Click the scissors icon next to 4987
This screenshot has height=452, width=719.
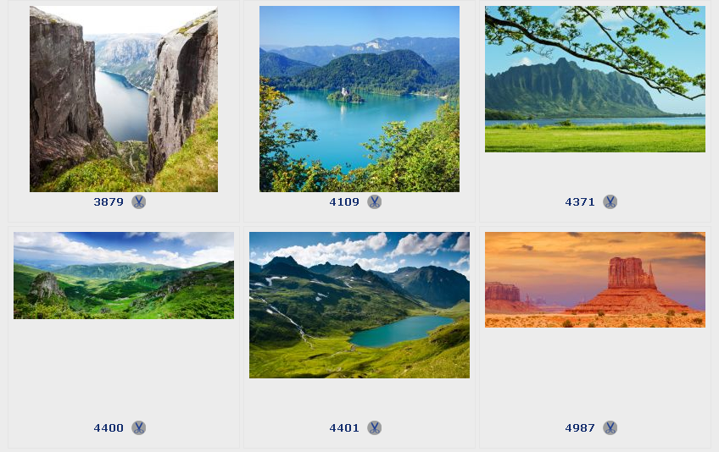610,427
